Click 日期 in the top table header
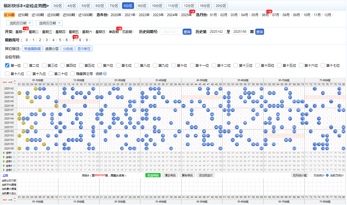Screen dimensions: 347x205 pyautogui.click(x=10, y=82)
